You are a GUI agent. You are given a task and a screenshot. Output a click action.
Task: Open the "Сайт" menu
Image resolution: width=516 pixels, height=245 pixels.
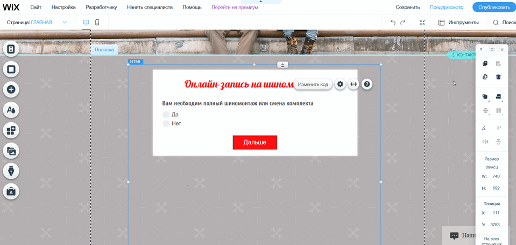tap(36, 8)
